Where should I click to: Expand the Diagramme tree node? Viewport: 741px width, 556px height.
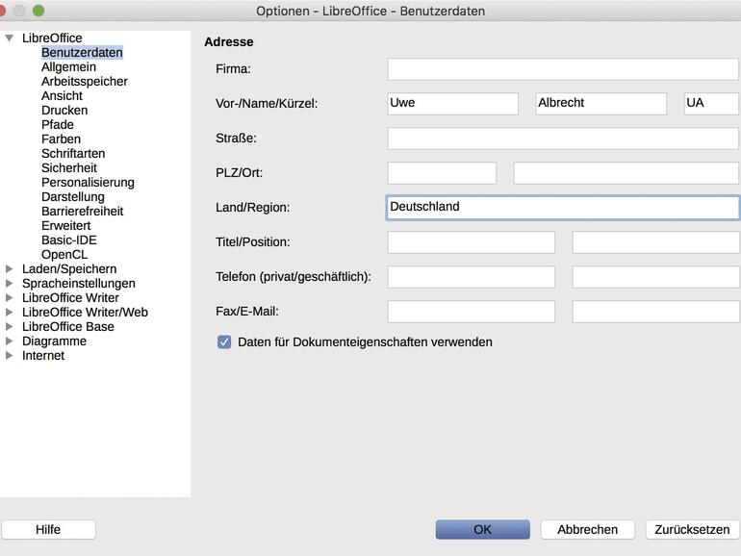click(10, 341)
